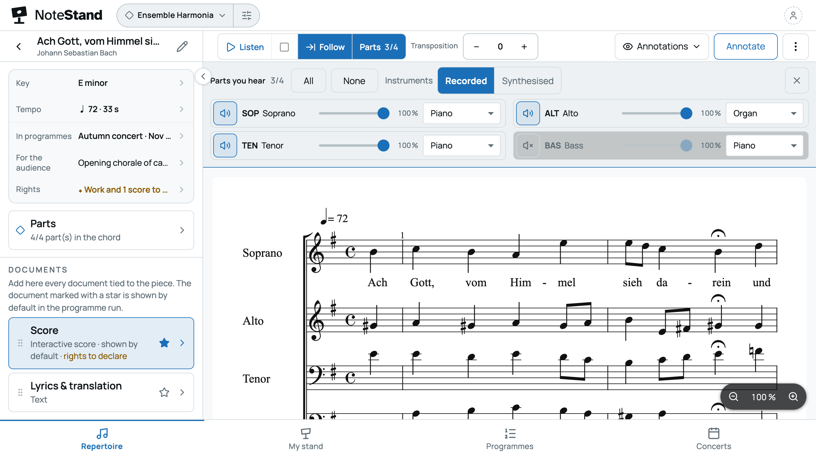Star the Lyrics & translation document
Screen dimensions: 816x458
[x=164, y=392]
